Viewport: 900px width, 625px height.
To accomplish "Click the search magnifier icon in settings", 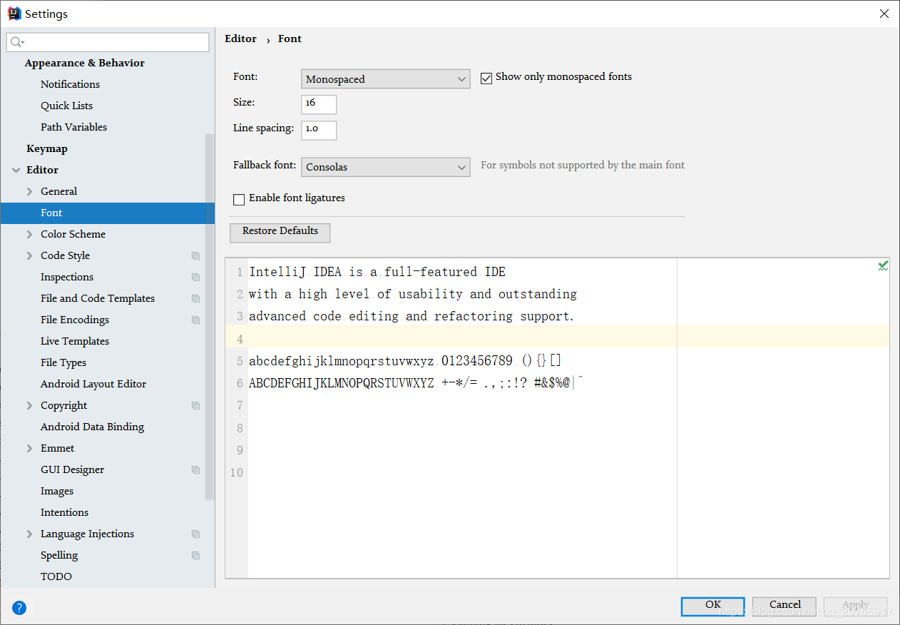I will pos(17,43).
